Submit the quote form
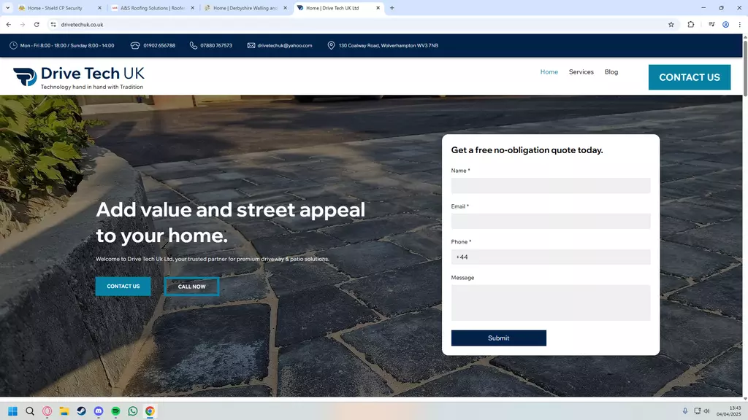This screenshot has width=748, height=420. 498,338
